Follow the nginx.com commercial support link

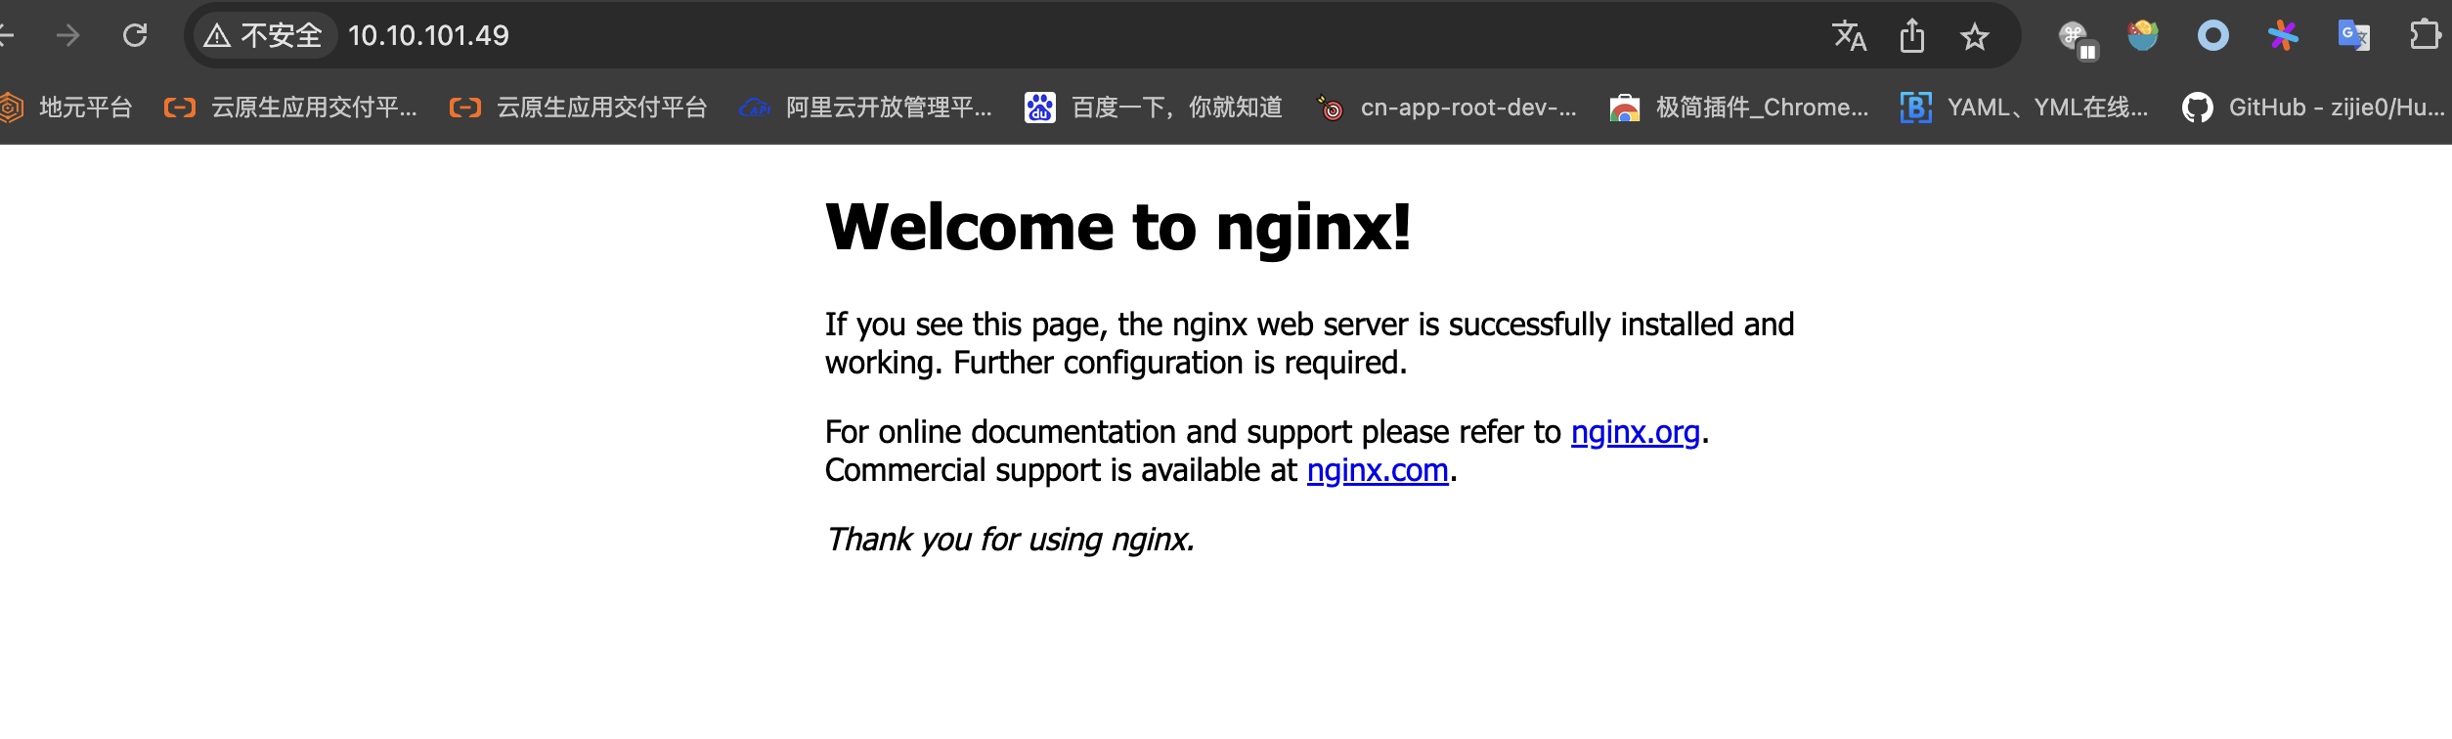pyautogui.click(x=1377, y=470)
